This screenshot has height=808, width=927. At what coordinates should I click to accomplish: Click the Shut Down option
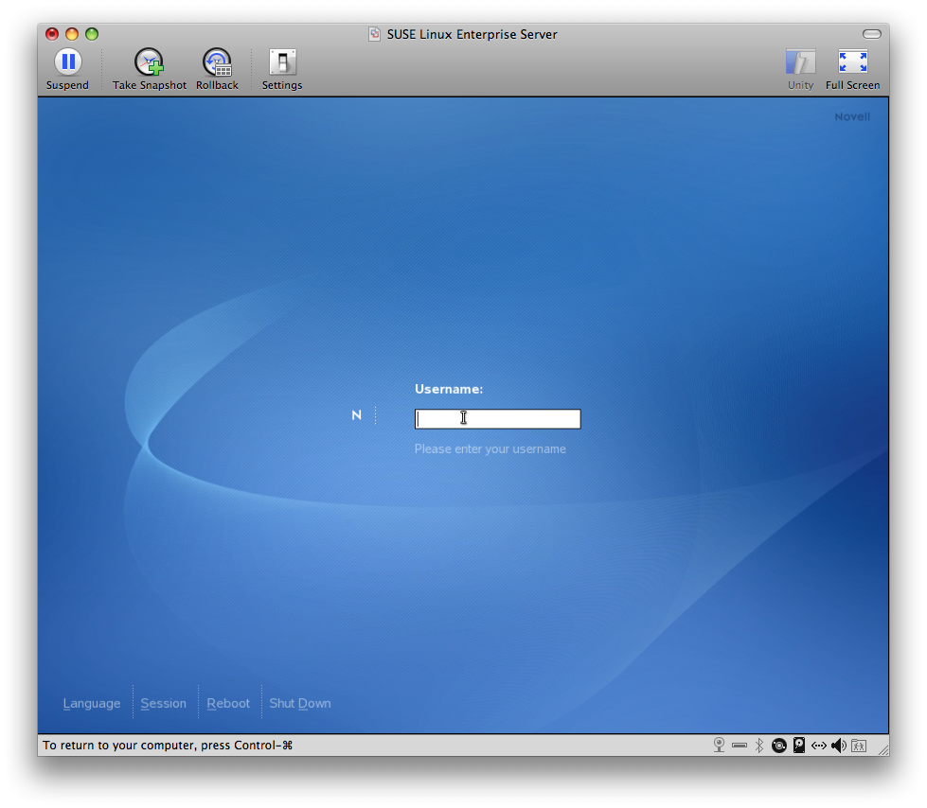[x=300, y=704]
